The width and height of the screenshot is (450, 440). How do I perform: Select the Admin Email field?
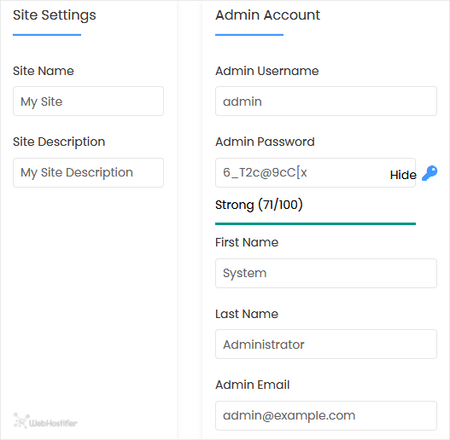coord(326,415)
